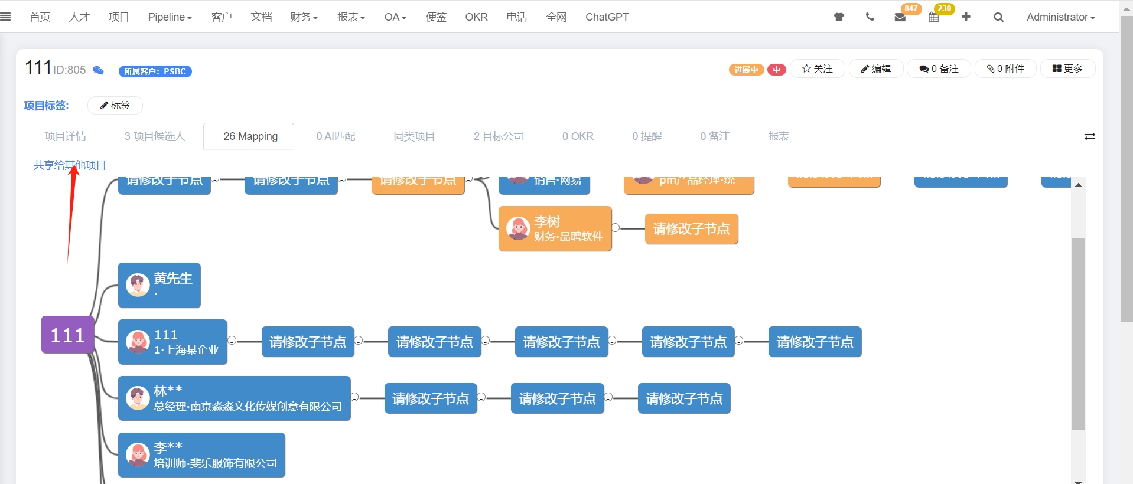Click the plus add icon

966,17
